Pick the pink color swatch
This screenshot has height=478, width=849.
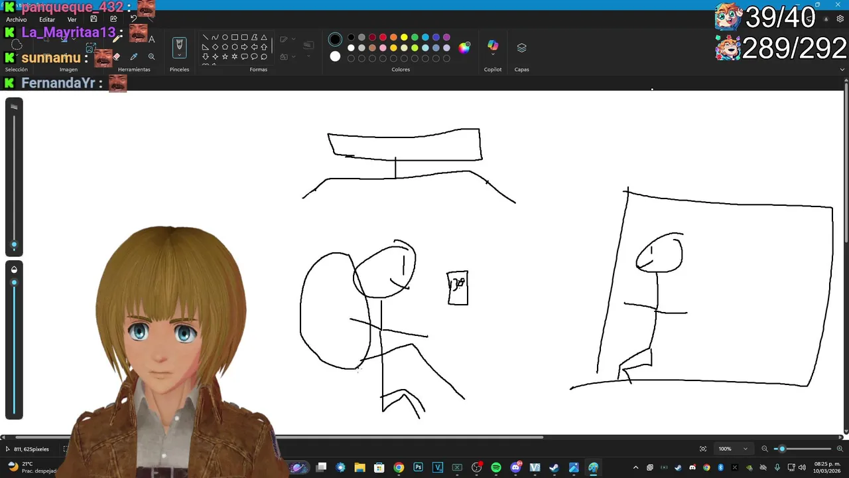383,48
